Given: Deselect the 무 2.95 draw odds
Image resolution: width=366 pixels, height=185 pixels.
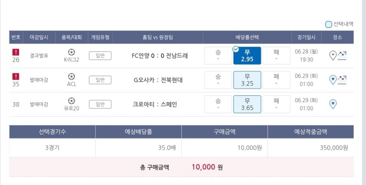Looking at the screenshot, I should pyautogui.click(x=247, y=55).
